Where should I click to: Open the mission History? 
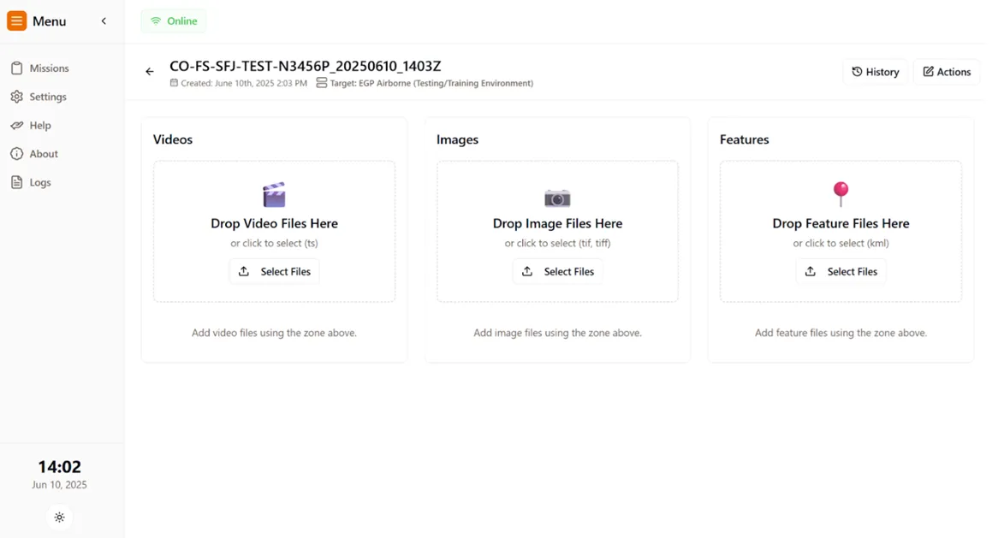click(875, 72)
